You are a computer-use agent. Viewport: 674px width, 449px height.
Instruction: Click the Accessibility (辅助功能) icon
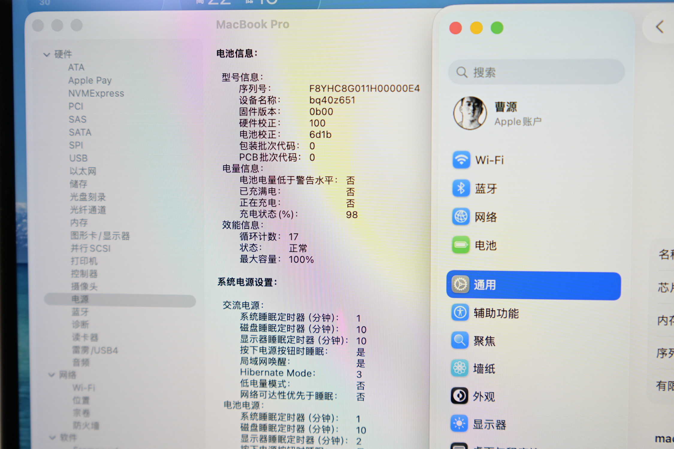point(460,313)
